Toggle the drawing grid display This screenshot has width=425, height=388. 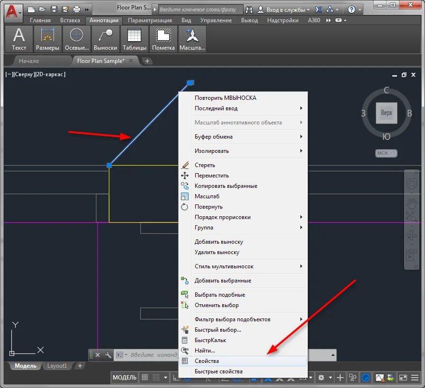point(145,378)
